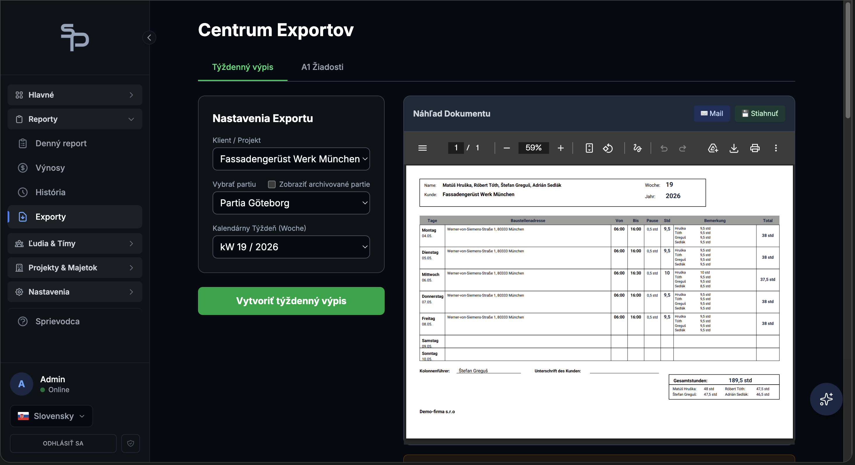
Task: Expand the Nastavenia section
Action: click(75, 292)
